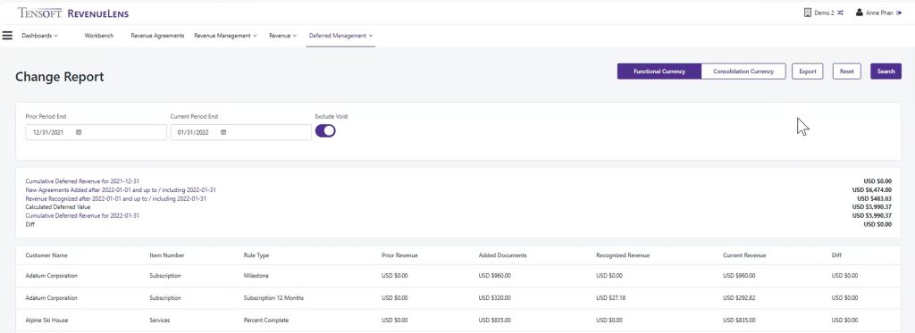
Task: Open the Prior Period End calendar picker
Action: [79, 132]
